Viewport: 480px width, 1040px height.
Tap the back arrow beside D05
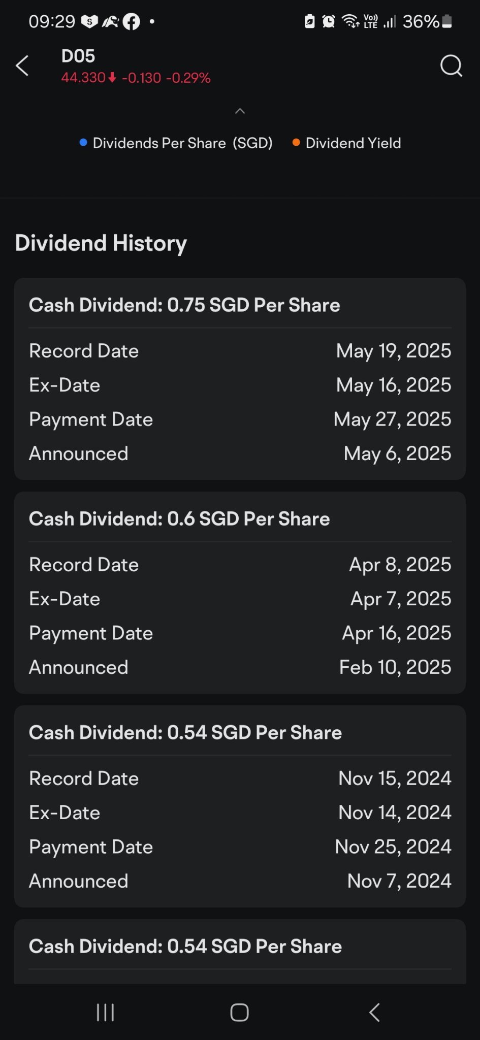pyautogui.click(x=22, y=66)
